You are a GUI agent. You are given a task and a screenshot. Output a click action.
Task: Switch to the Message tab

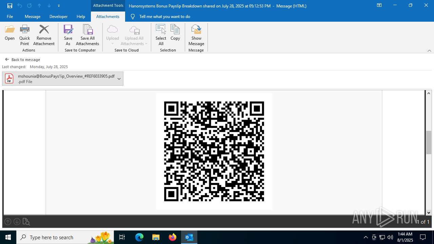pyautogui.click(x=33, y=17)
